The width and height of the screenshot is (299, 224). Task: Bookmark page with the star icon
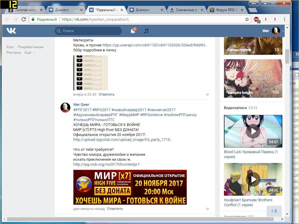[247, 19]
